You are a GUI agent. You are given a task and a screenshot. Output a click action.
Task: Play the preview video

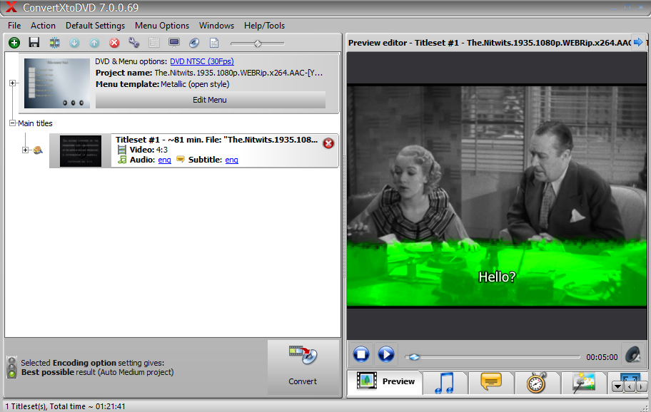click(x=386, y=354)
